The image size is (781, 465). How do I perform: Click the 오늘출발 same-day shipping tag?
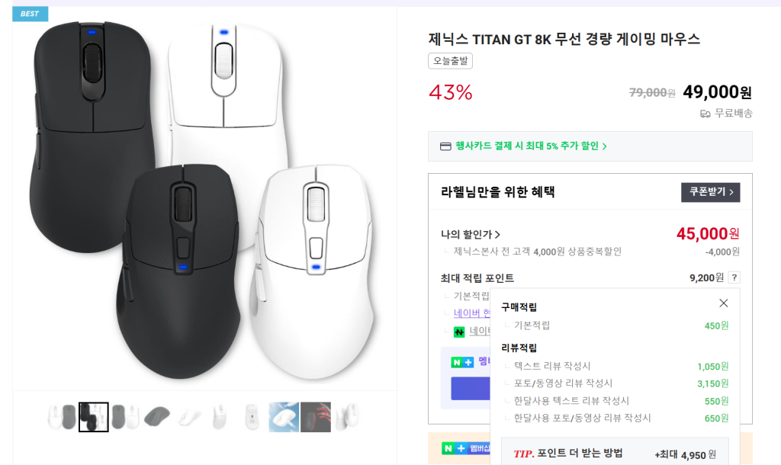coord(450,61)
